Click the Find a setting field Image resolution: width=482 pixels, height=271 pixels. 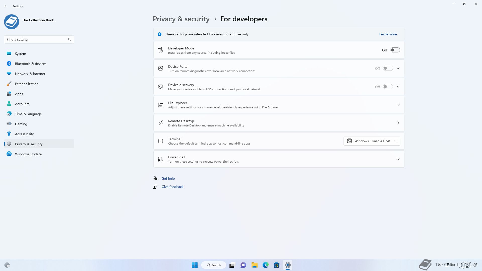(39, 39)
